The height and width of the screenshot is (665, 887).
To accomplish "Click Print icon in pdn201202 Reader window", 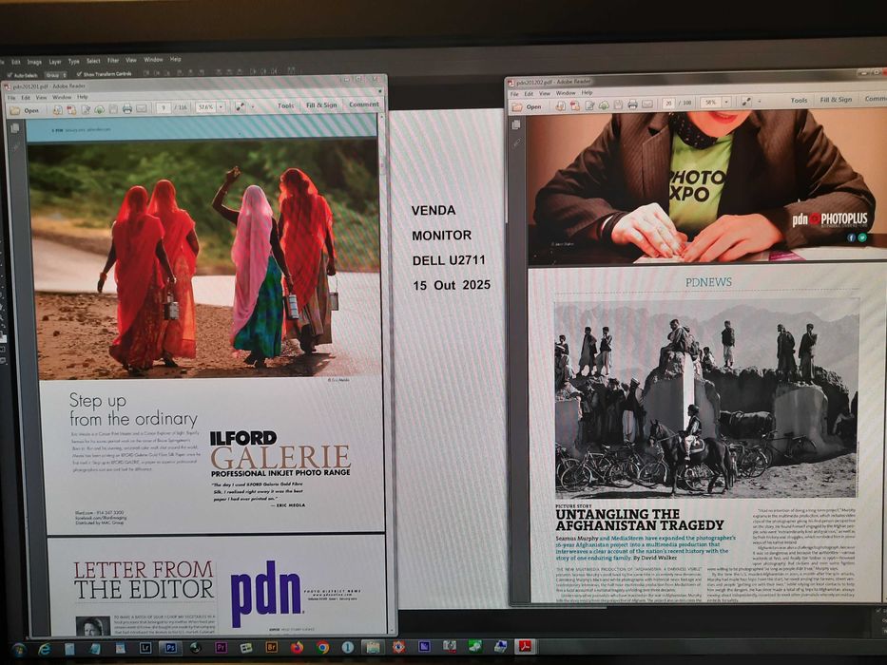I will (633, 104).
